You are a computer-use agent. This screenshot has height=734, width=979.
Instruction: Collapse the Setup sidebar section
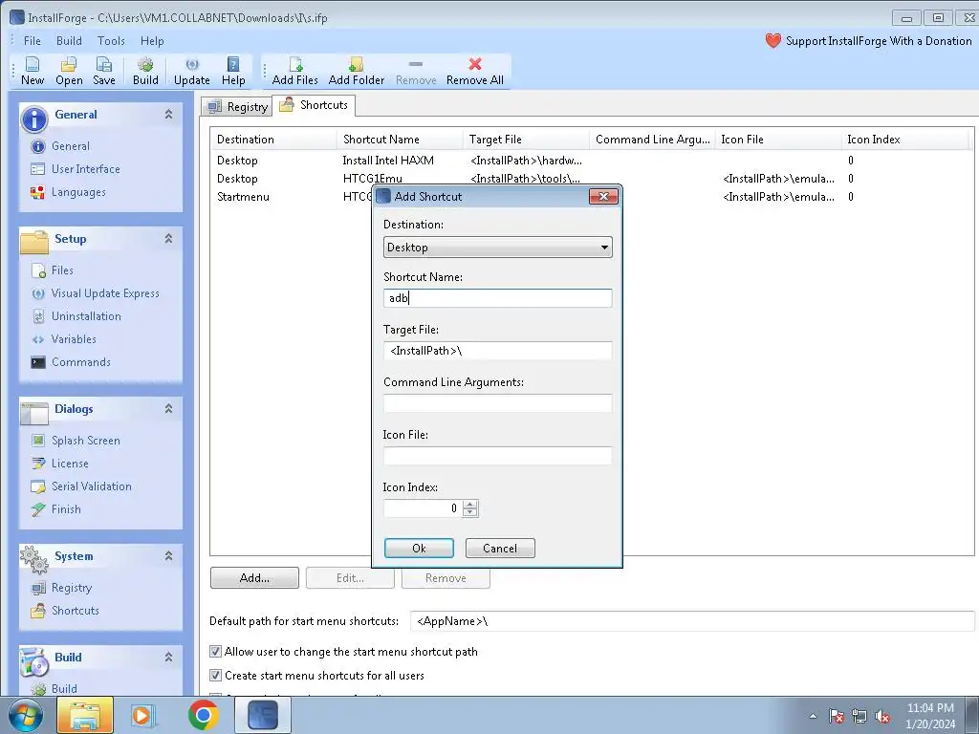pyautogui.click(x=168, y=238)
